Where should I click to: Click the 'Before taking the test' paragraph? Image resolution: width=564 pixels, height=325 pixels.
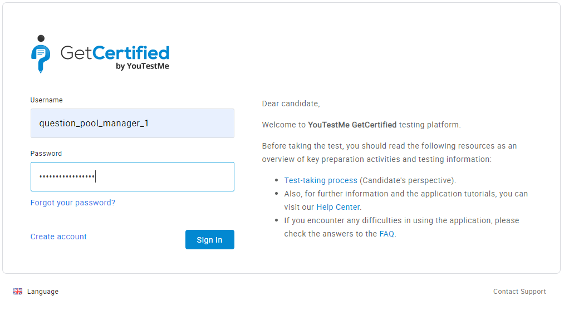(389, 152)
